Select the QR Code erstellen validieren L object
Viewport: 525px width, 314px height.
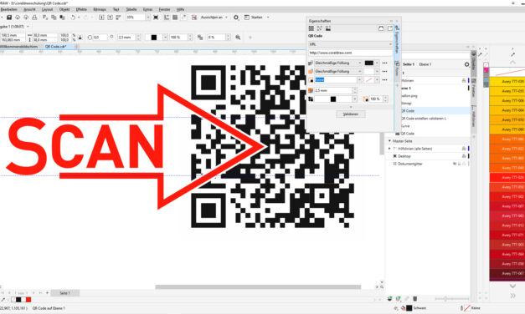coord(424,119)
